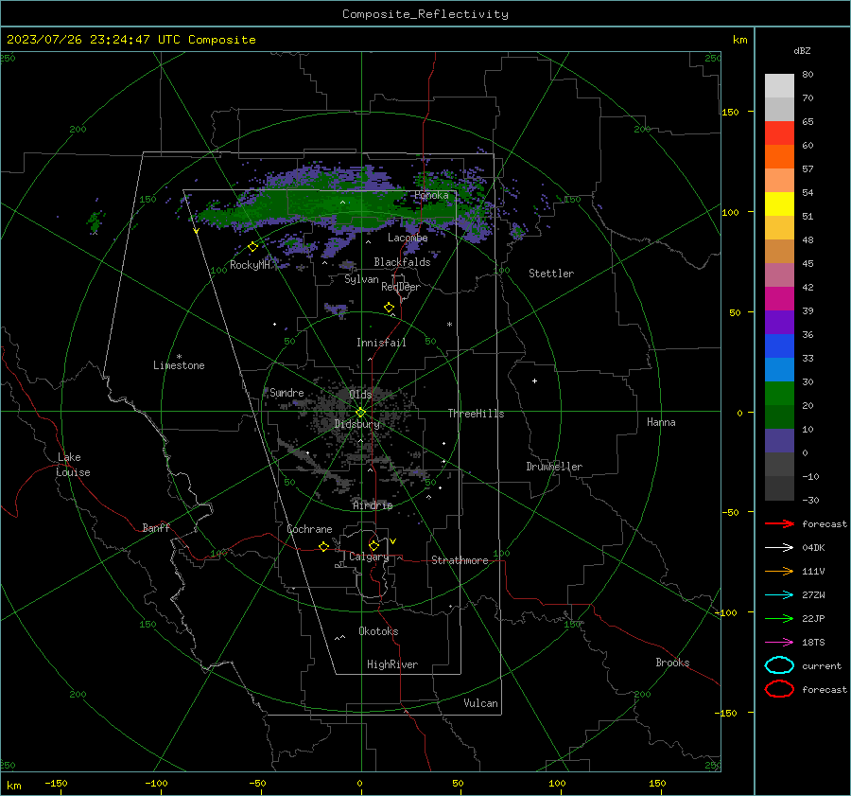Click the Didsbury label
The image size is (851, 796).
pyautogui.click(x=357, y=424)
